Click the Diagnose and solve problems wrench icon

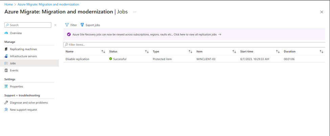click(x=6, y=103)
